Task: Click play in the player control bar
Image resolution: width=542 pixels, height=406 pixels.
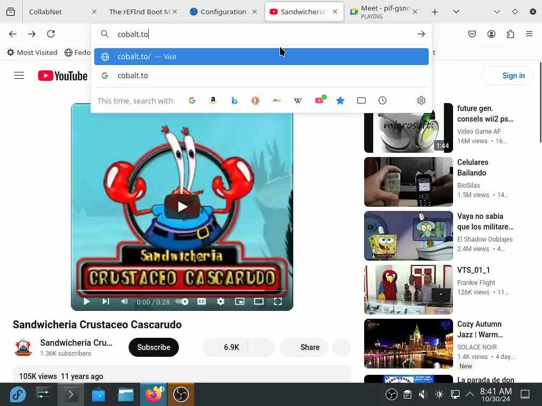Action: 86,302
